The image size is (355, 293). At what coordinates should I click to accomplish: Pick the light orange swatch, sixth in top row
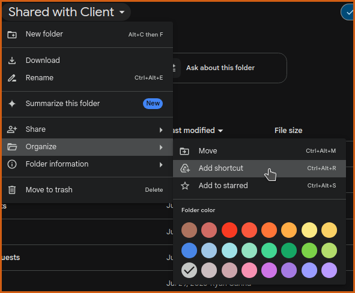pos(289,230)
